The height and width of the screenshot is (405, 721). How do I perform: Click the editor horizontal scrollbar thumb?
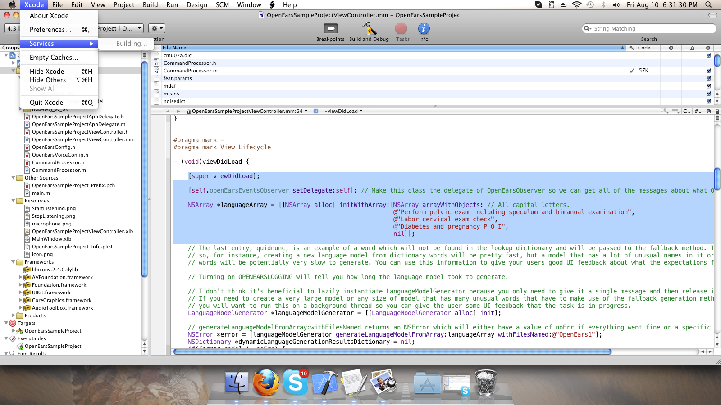point(392,351)
